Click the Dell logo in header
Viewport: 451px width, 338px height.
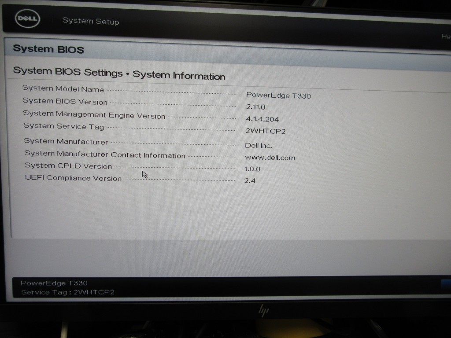coord(27,18)
